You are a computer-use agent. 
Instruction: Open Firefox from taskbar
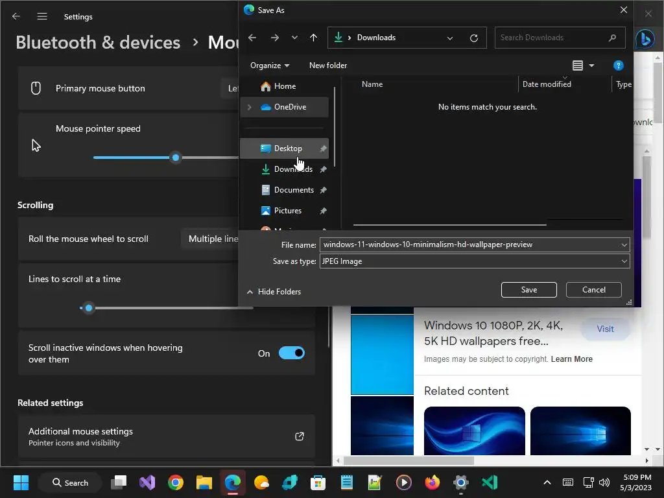coord(432,482)
